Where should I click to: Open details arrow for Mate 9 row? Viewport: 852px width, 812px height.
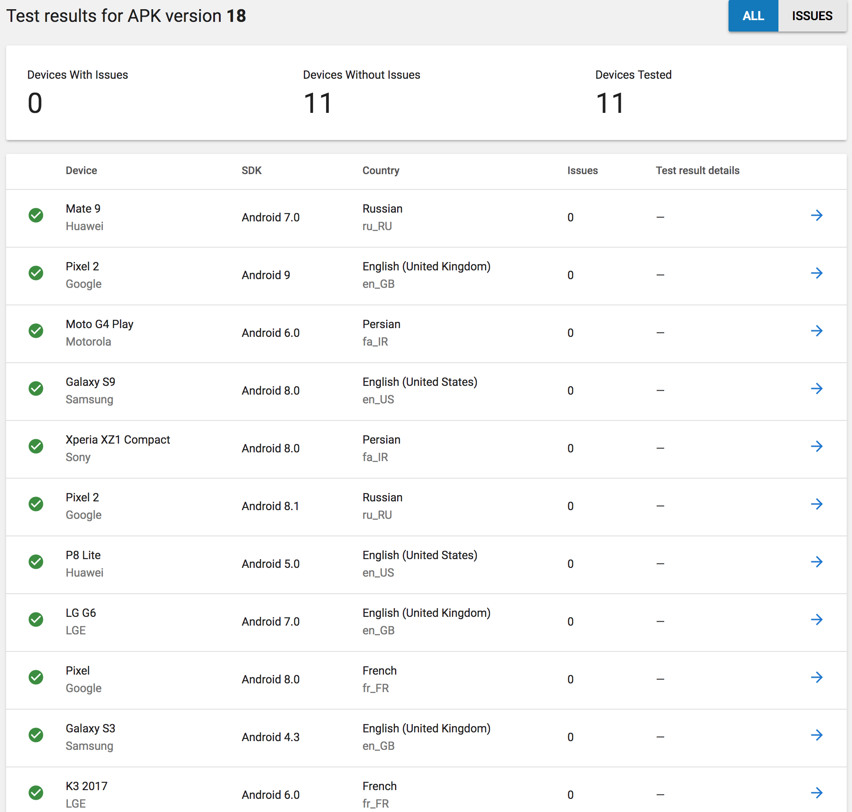coord(817,215)
